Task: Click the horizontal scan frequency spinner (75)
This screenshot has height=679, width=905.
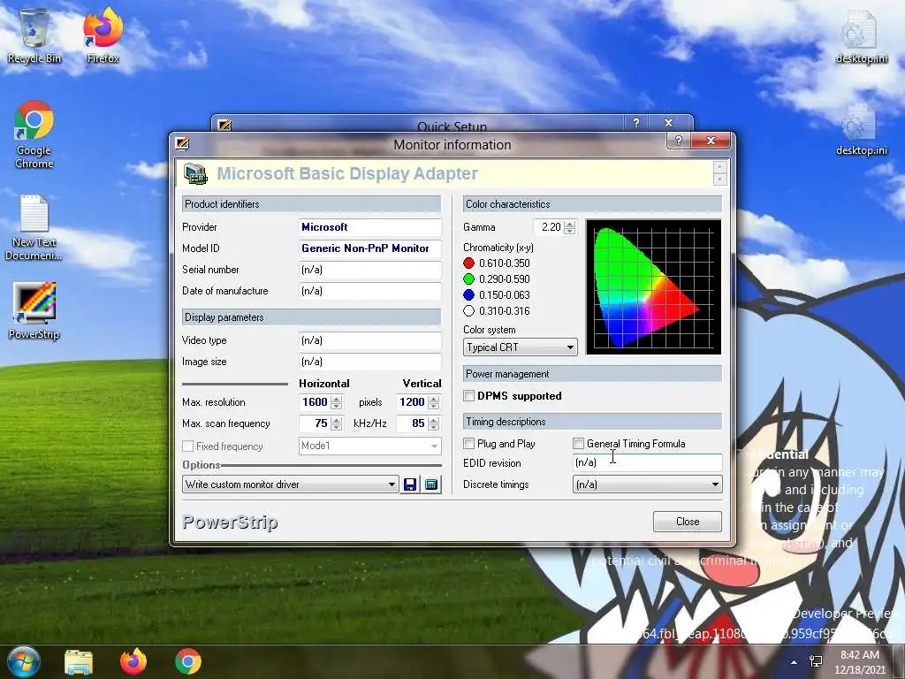Action: click(337, 423)
